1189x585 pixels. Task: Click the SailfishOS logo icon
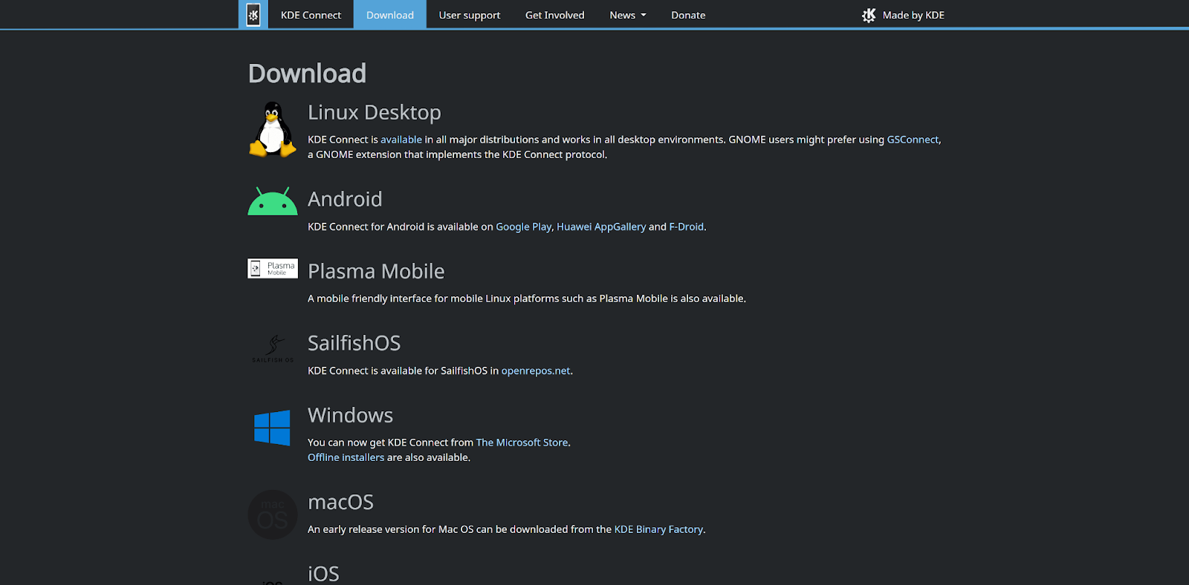click(x=273, y=348)
